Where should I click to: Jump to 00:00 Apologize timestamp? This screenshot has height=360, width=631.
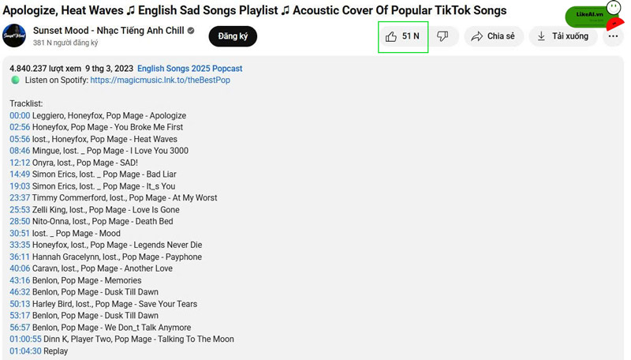(20, 115)
